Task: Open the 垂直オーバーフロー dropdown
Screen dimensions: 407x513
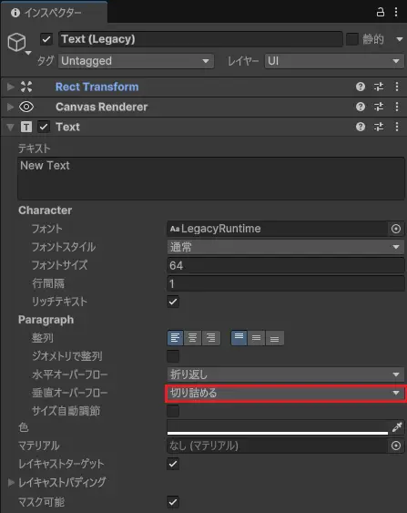Action: [285, 393]
